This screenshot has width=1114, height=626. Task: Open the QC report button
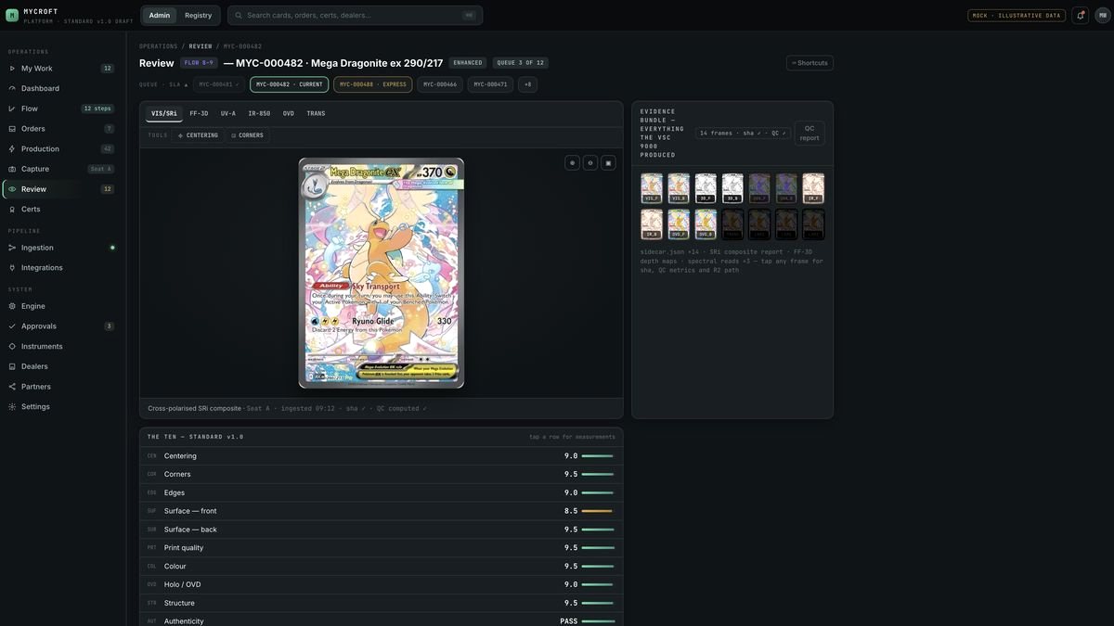point(810,133)
